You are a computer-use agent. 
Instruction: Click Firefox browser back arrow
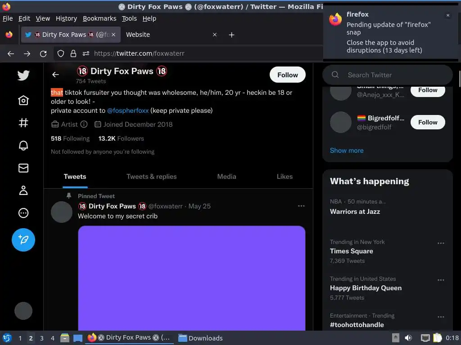point(11,53)
